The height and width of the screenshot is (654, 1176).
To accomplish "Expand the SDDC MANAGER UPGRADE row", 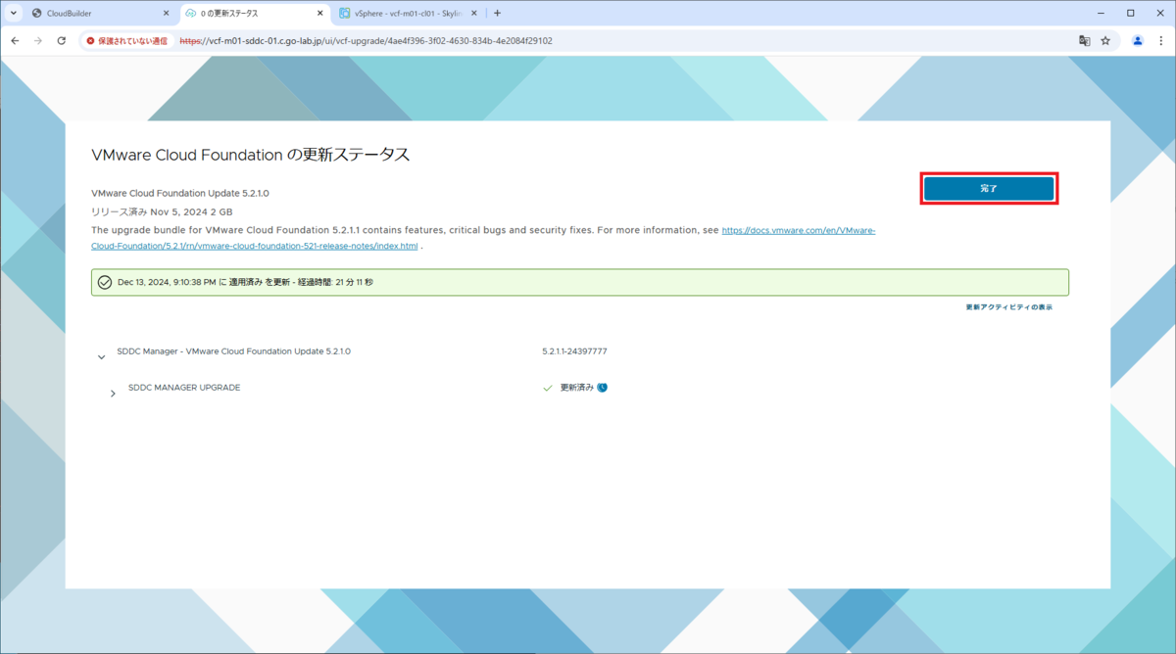I will point(113,394).
